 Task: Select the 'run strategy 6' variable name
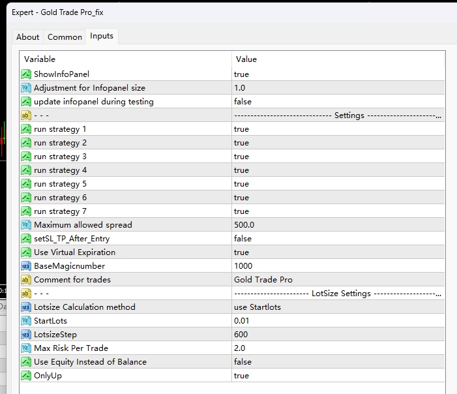click(x=61, y=198)
